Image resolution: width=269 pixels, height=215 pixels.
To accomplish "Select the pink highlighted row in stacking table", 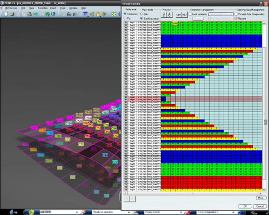I will pos(193,99).
